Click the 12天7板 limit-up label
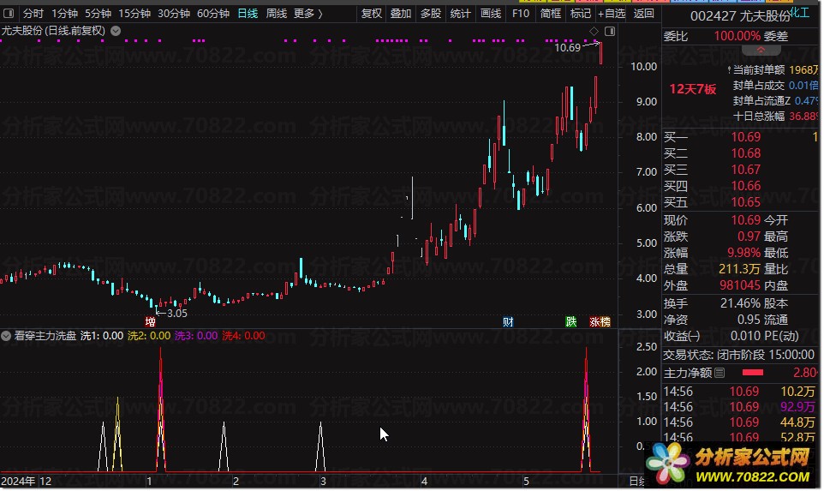Screen dimensions: 824x491 tap(692, 89)
